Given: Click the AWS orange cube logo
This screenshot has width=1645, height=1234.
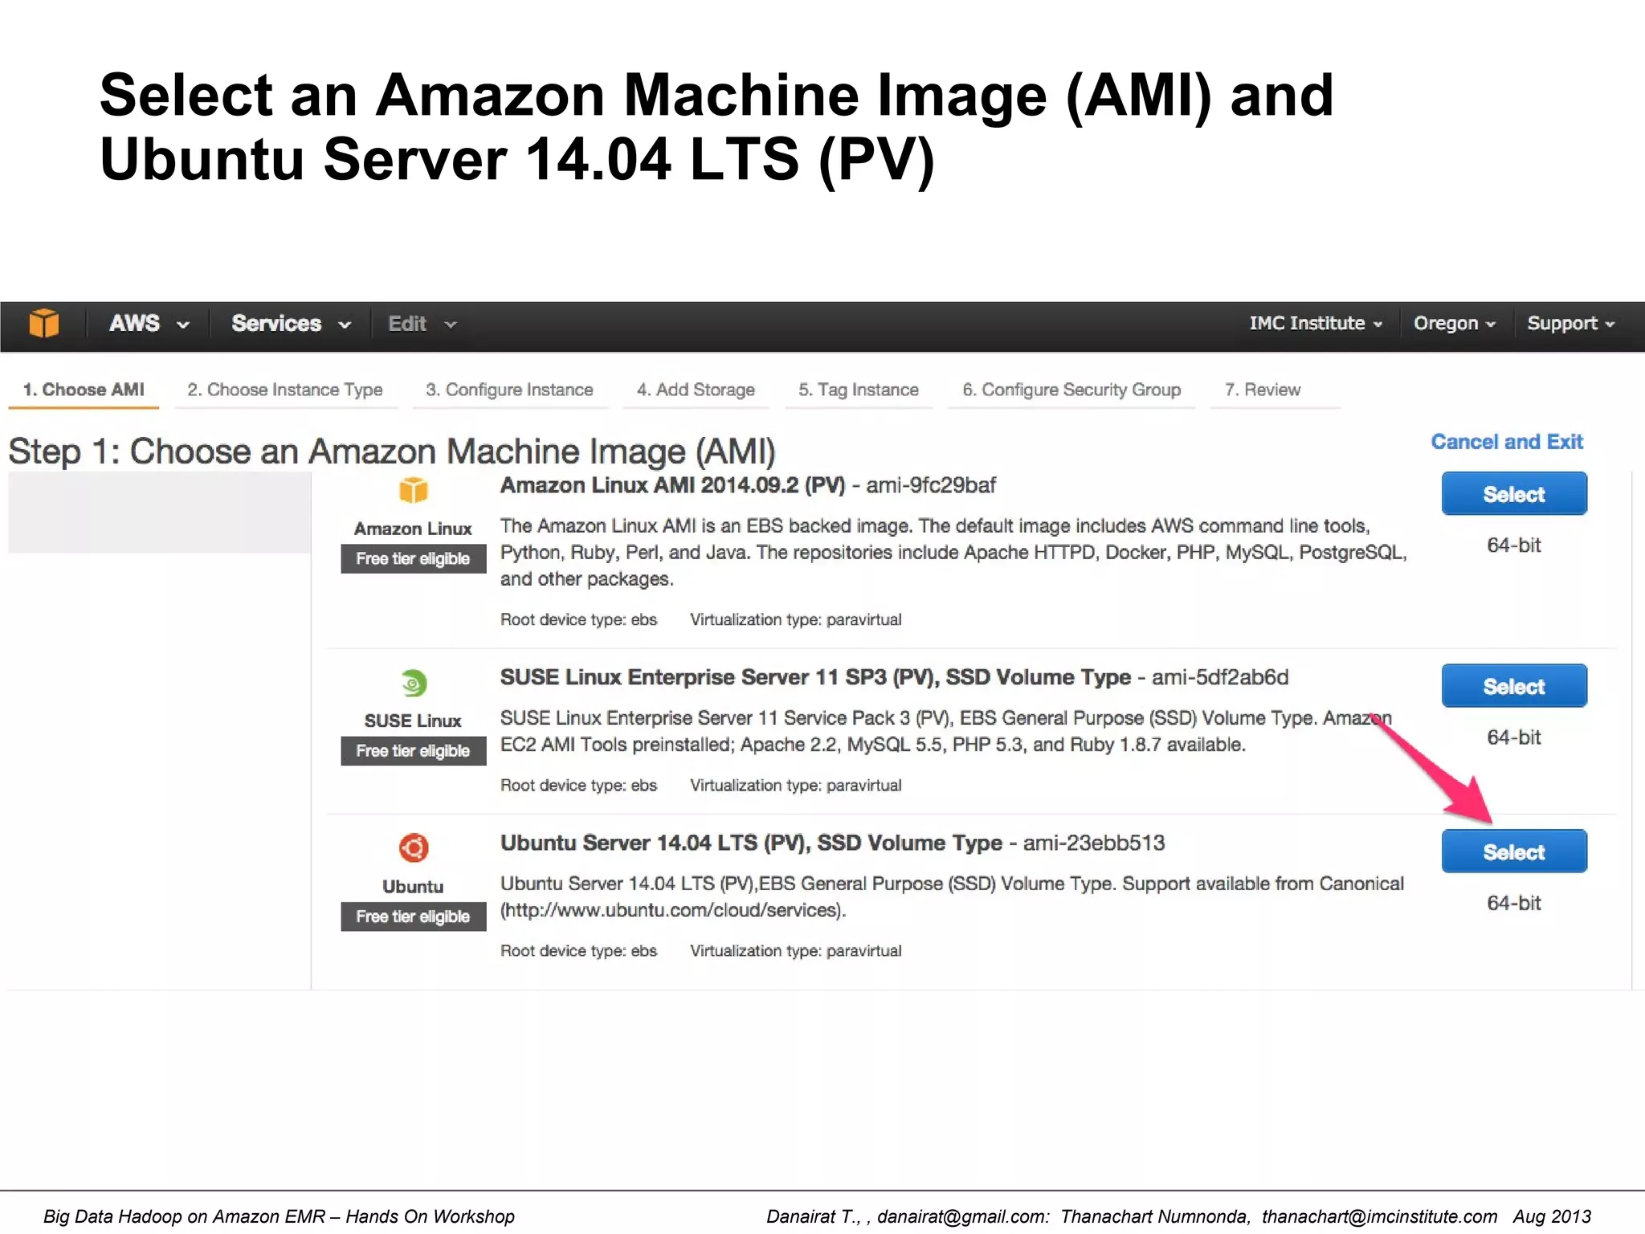Looking at the screenshot, I should point(44,323).
